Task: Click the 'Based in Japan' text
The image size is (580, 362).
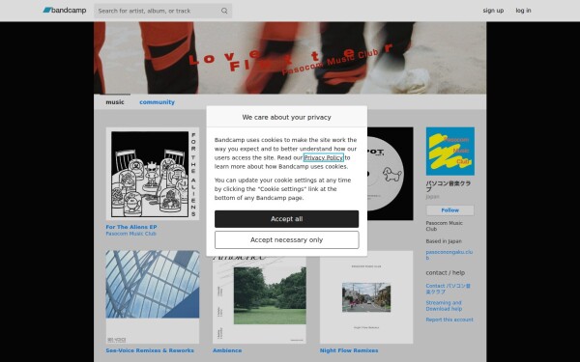Action: tap(444, 241)
